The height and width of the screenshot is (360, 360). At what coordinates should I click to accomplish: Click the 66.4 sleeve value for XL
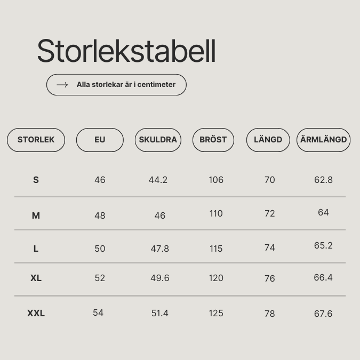(323, 277)
